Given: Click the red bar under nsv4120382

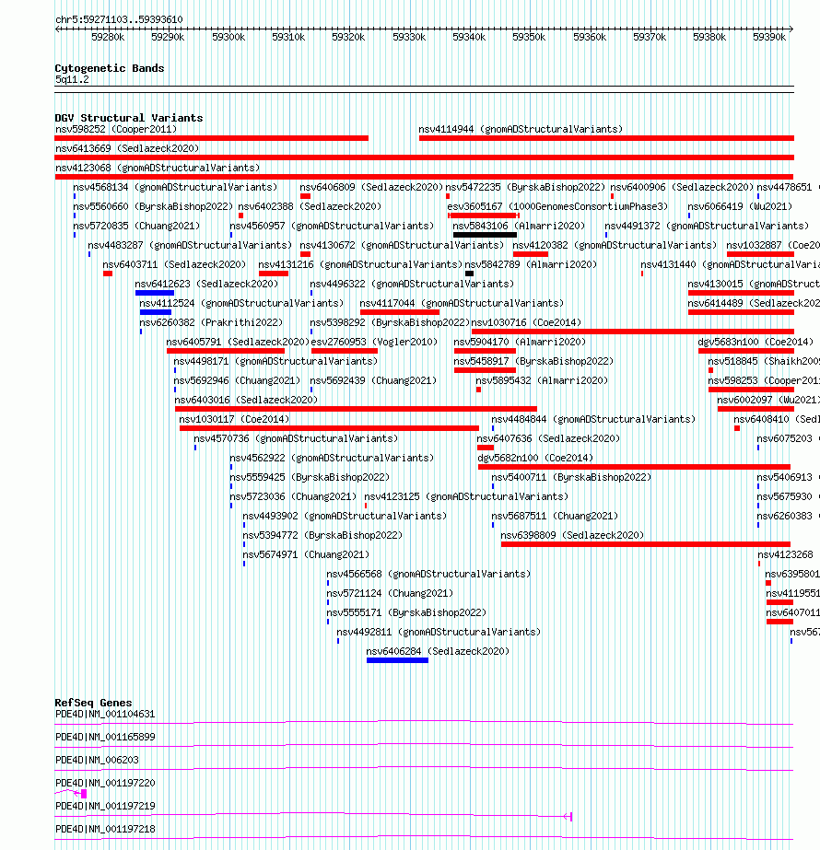Looking at the screenshot, I should (x=531, y=254).
